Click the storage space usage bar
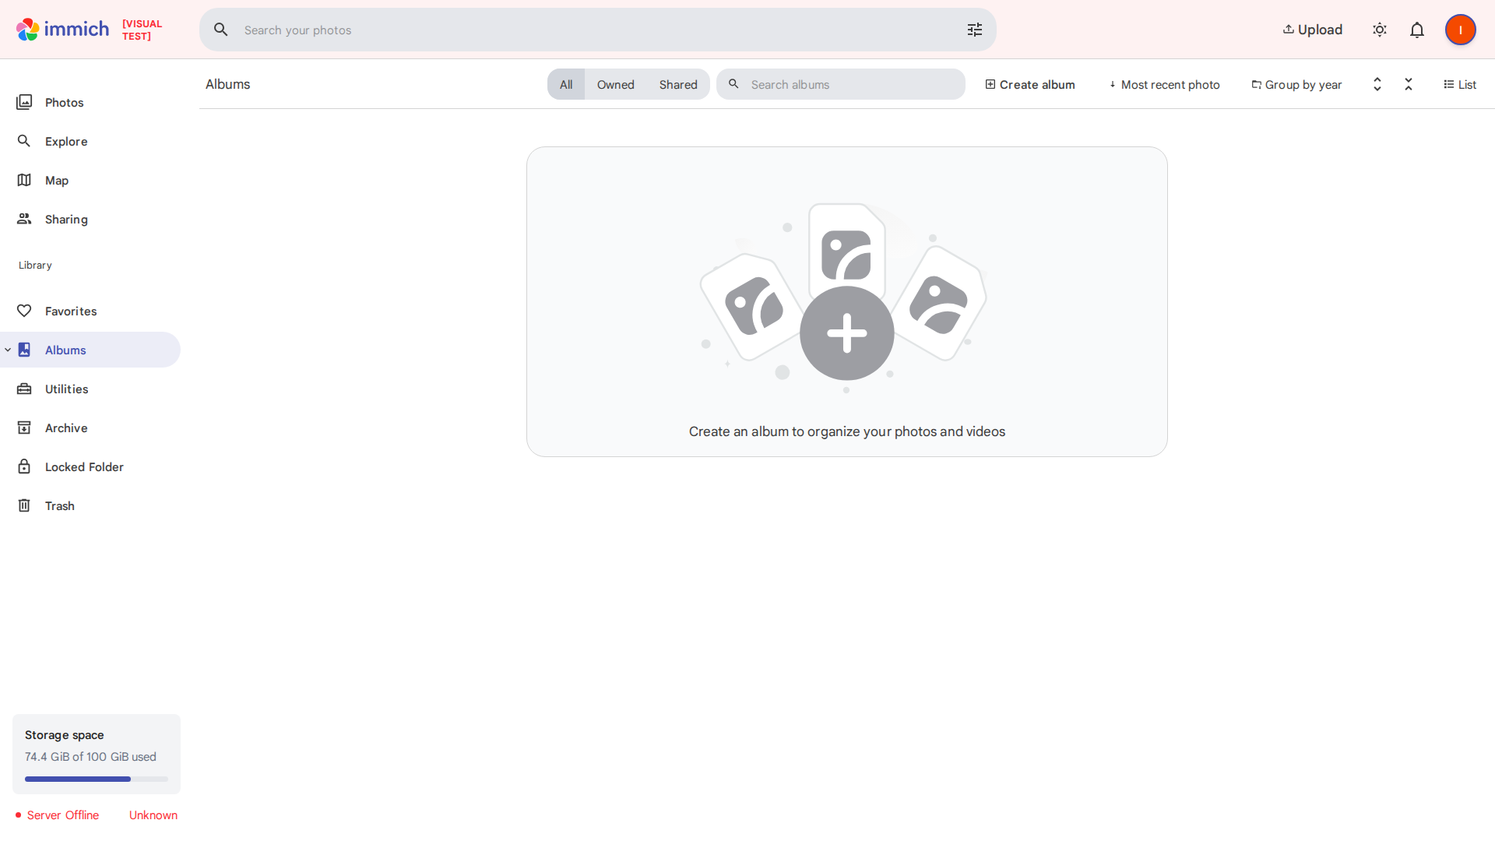 point(96,779)
